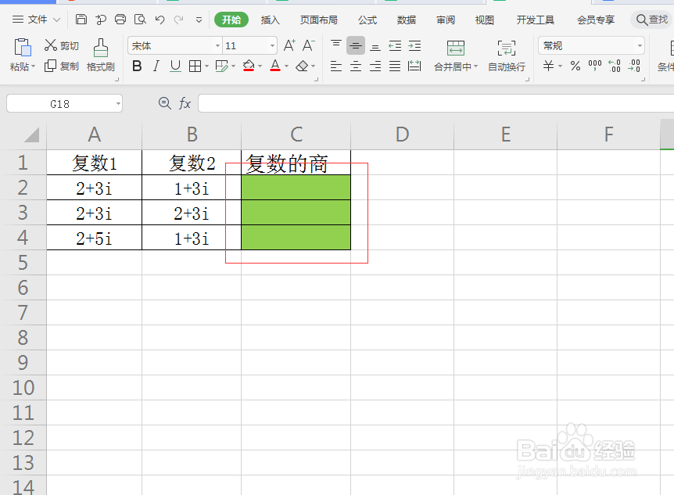Apply thousands separator 000 icon
This screenshot has height=495, width=674.
(595, 66)
